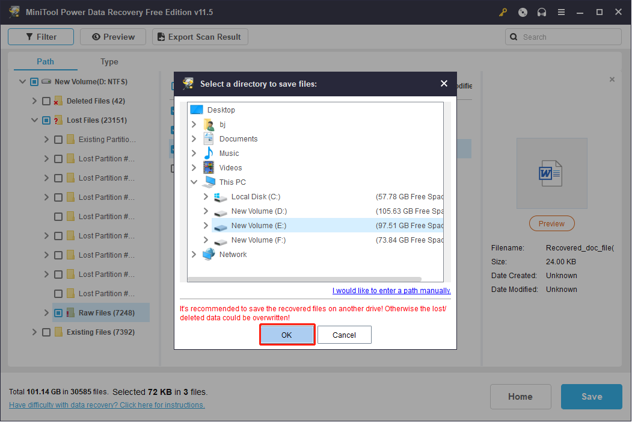Open the hamburger menu in title bar
The image size is (632, 422).
[560, 12]
